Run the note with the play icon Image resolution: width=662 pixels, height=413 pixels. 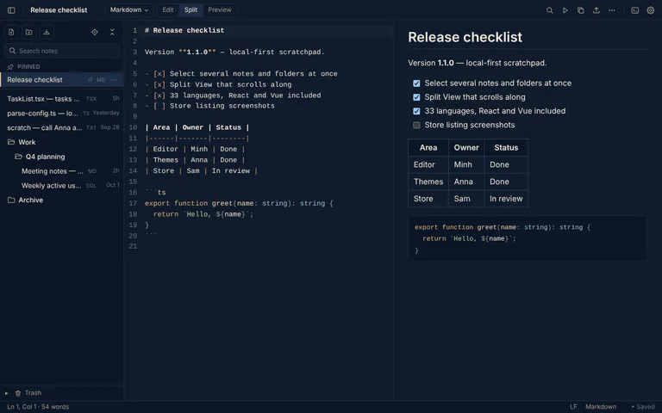pos(565,10)
